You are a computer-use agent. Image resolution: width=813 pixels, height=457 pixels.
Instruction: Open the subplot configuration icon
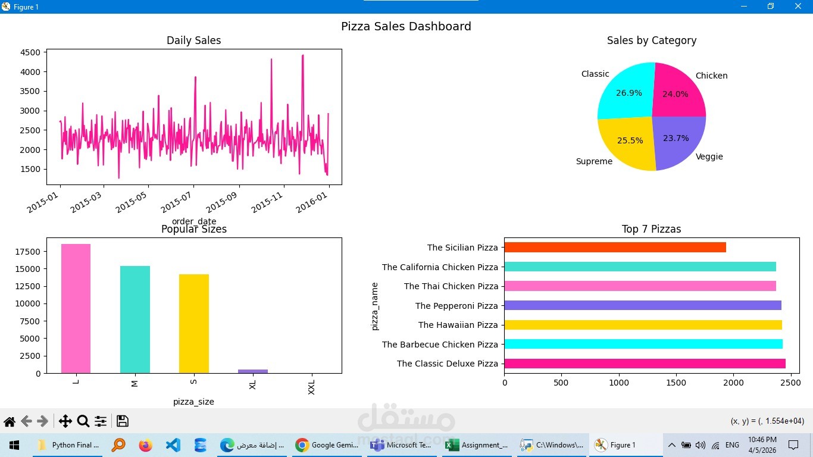pyautogui.click(x=101, y=421)
